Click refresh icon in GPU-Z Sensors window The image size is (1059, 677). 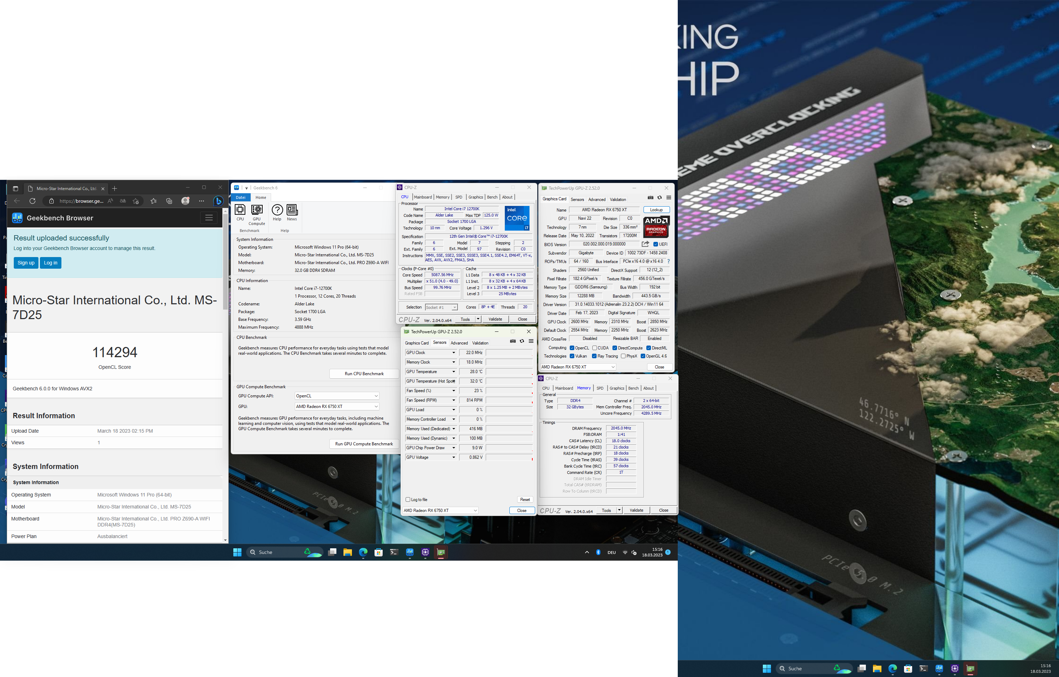(522, 341)
